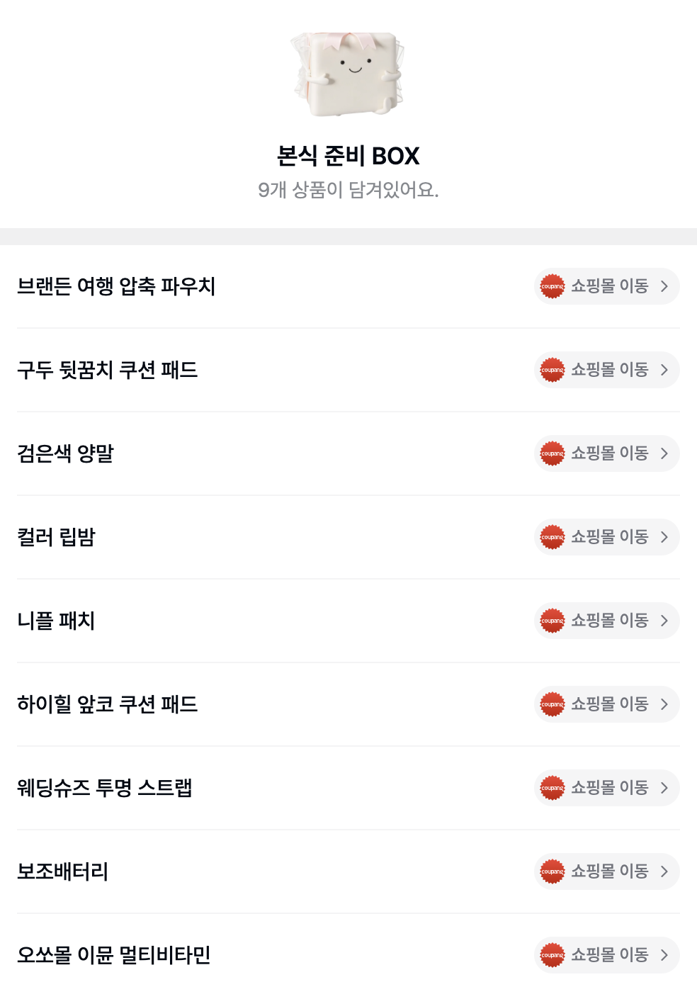This screenshot has height=999, width=697.
Task: Click Coupang icon beside 브랜든 여행 압축 파우치
Action: click(x=552, y=286)
